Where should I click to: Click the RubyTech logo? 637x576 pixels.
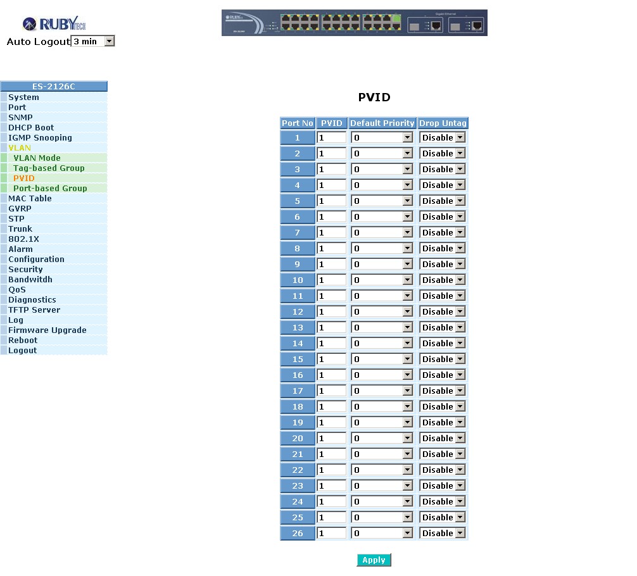tap(54, 24)
